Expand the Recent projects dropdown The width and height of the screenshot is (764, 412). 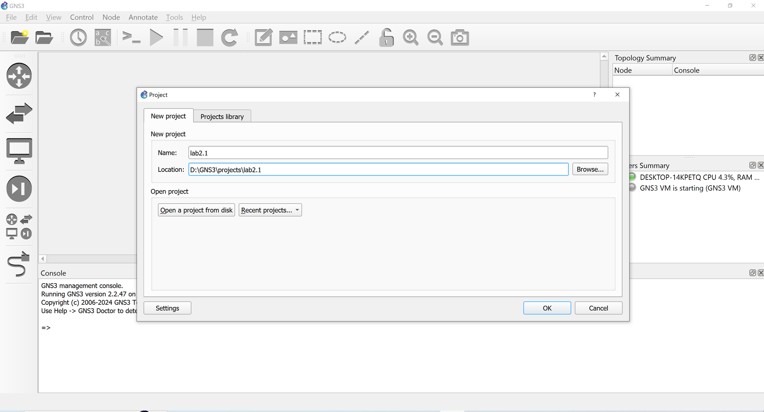coord(270,210)
